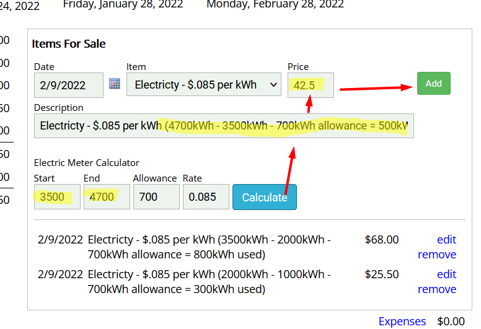Remove the $68.00 electricity item

[x=436, y=255]
